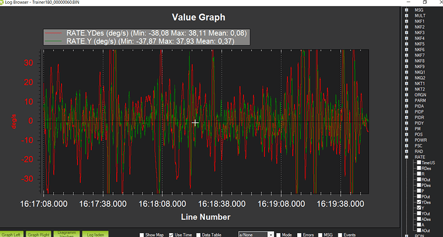Expand the ORGN tree node

406,95
